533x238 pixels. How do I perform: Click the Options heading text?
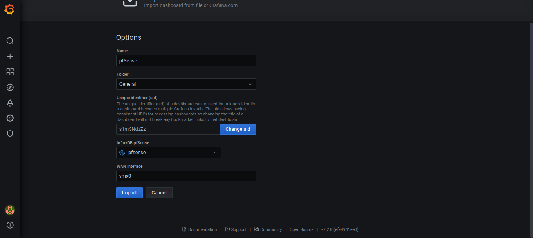(x=129, y=37)
